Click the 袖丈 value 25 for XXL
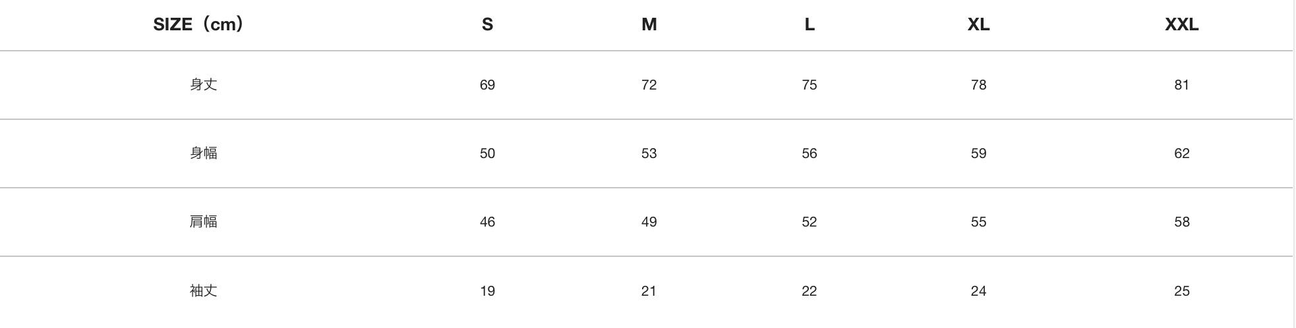The height and width of the screenshot is (328, 1296). point(1181,291)
